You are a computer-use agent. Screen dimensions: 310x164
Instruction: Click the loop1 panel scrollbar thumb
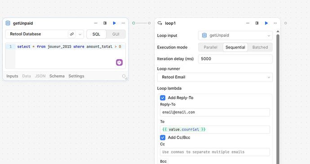click(x=278, y=99)
